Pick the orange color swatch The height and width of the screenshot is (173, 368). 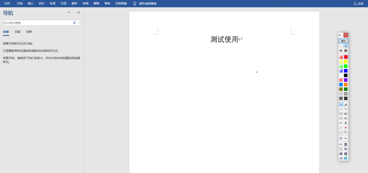(x=346, y=84)
